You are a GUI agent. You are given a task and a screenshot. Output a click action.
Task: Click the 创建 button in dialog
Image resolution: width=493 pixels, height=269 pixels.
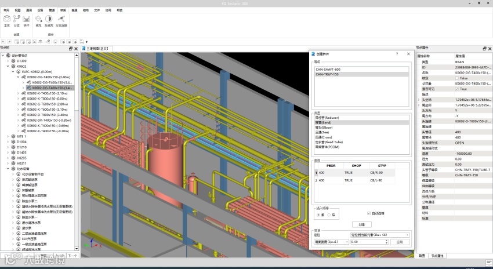(x=361, y=224)
